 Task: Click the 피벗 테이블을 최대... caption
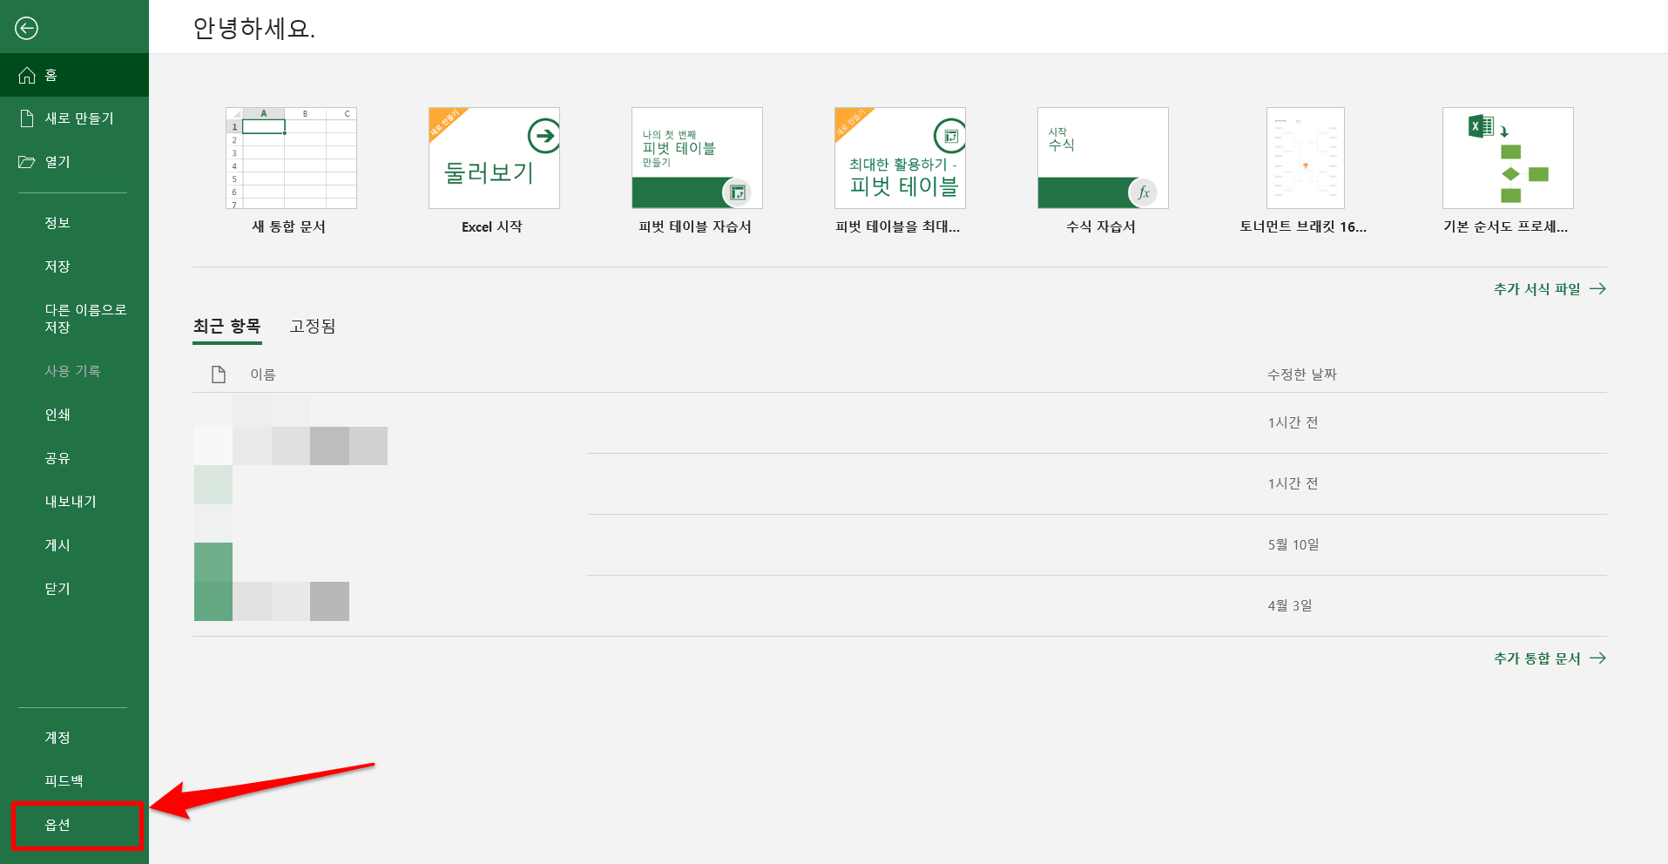(897, 226)
